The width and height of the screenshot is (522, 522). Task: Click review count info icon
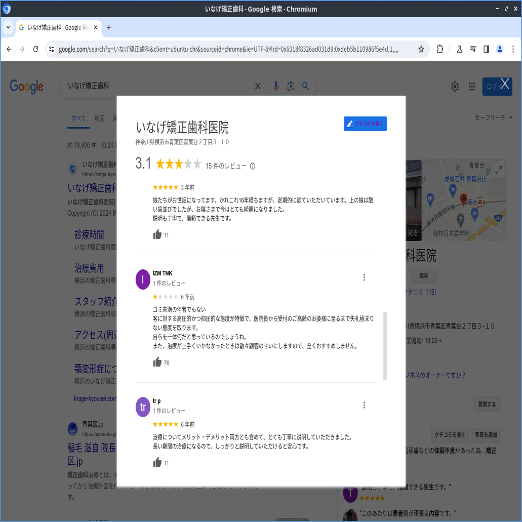point(253,166)
